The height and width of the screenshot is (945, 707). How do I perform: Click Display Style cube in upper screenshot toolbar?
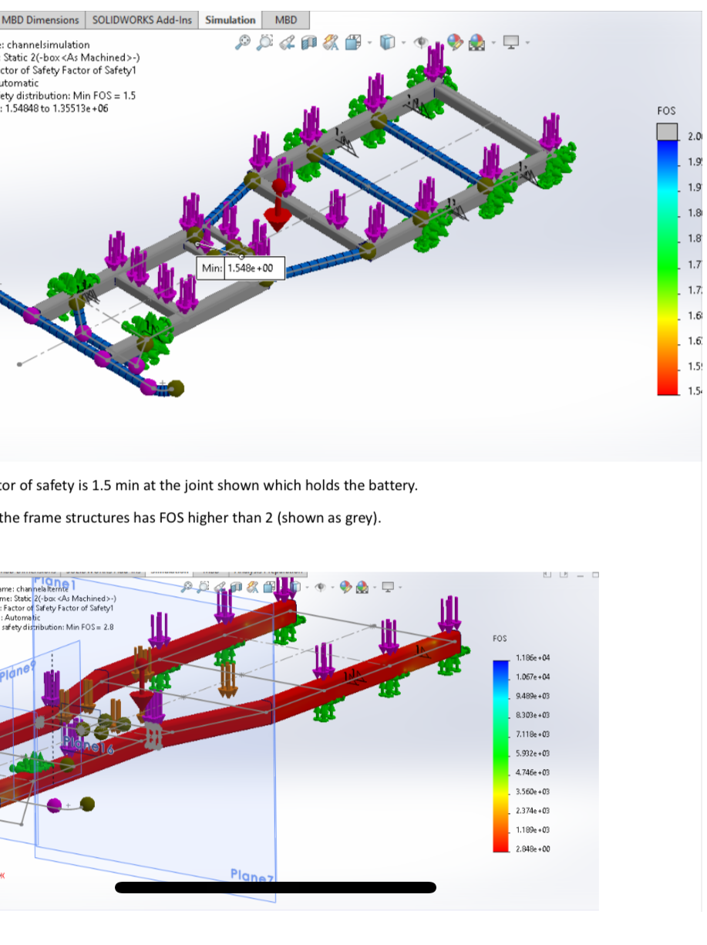click(388, 42)
